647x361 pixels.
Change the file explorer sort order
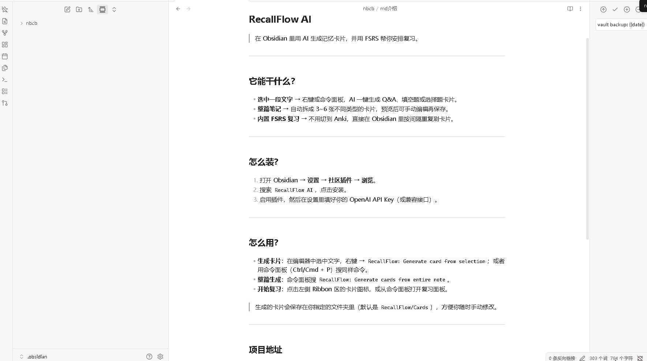[x=91, y=9]
